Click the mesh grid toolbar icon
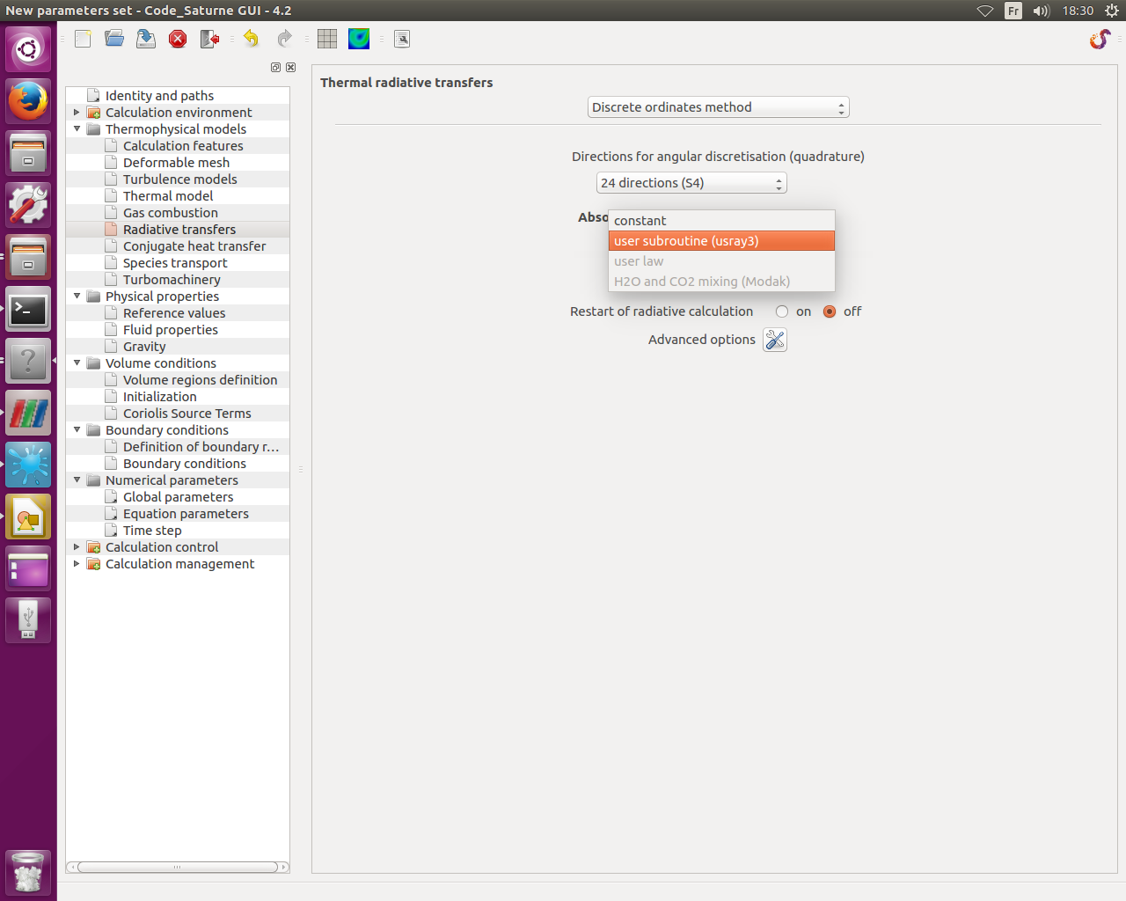This screenshot has height=901, width=1126. pyautogui.click(x=327, y=39)
